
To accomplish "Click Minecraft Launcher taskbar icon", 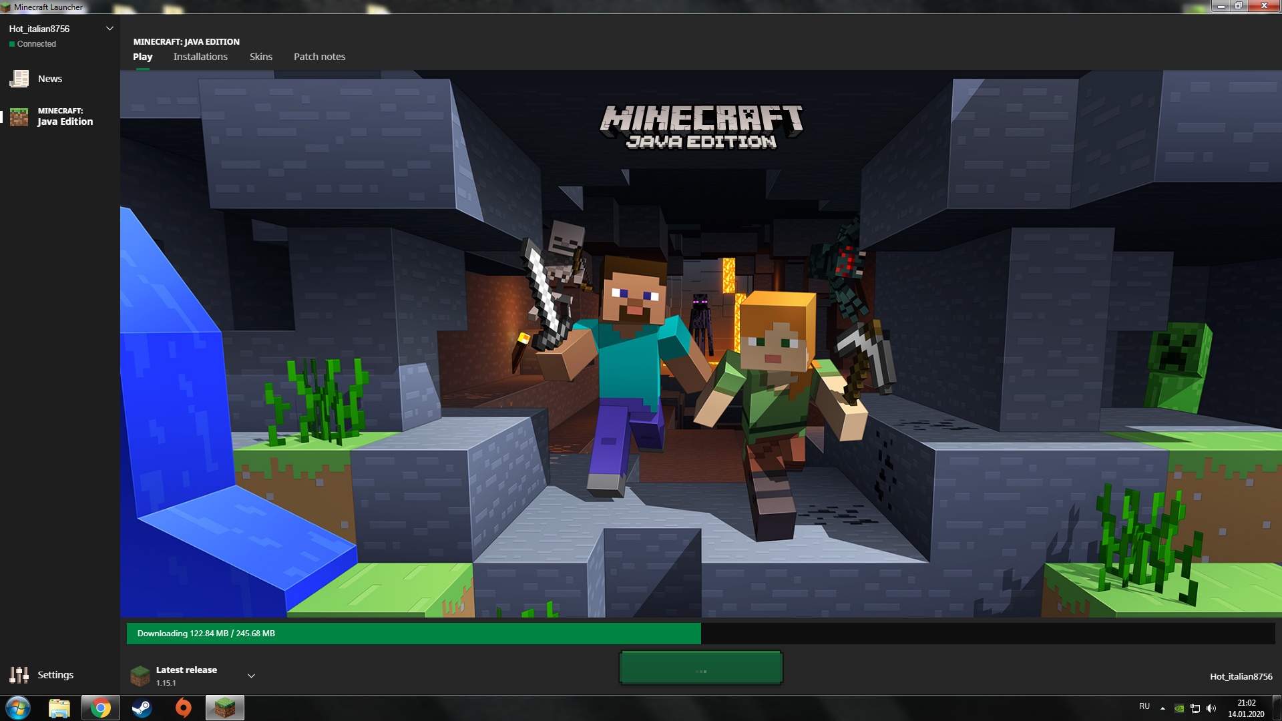I will (x=225, y=708).
